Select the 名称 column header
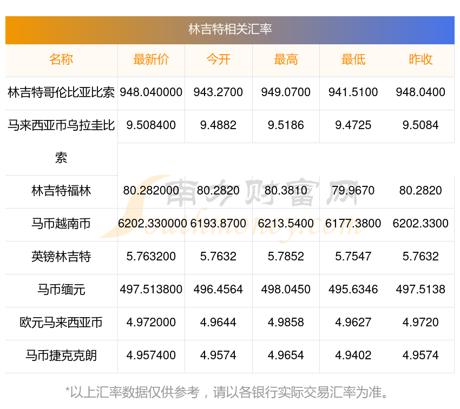The height and width of the screenshot is (409, 460). click(61, 59)
